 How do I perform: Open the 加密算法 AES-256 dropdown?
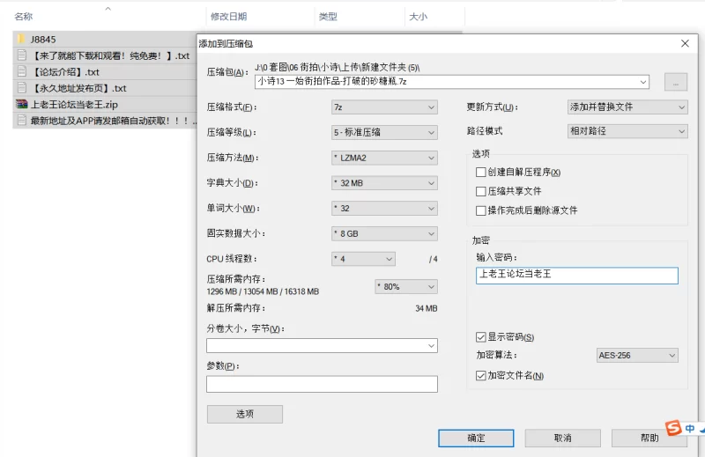(637, 356)
